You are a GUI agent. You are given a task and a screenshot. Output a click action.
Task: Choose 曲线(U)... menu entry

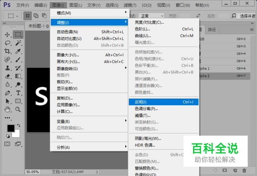[x=164, y=36]
